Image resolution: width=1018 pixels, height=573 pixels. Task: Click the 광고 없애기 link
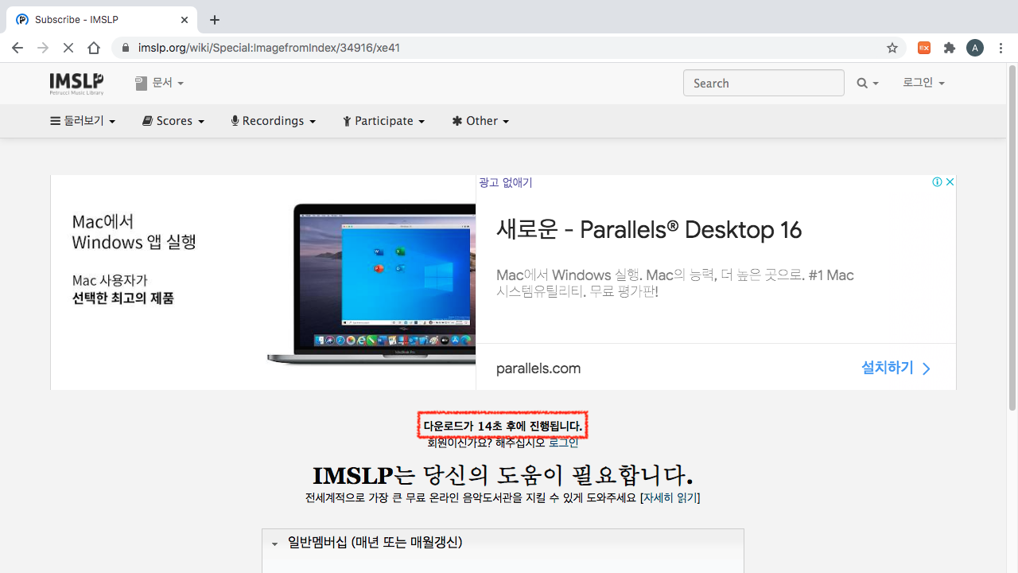click(506, 182)
